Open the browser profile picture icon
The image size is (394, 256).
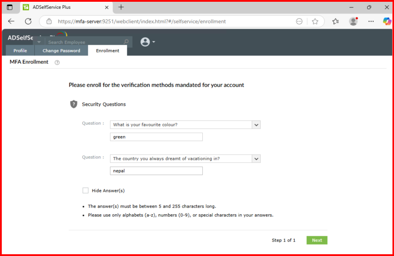coord(353,21)
